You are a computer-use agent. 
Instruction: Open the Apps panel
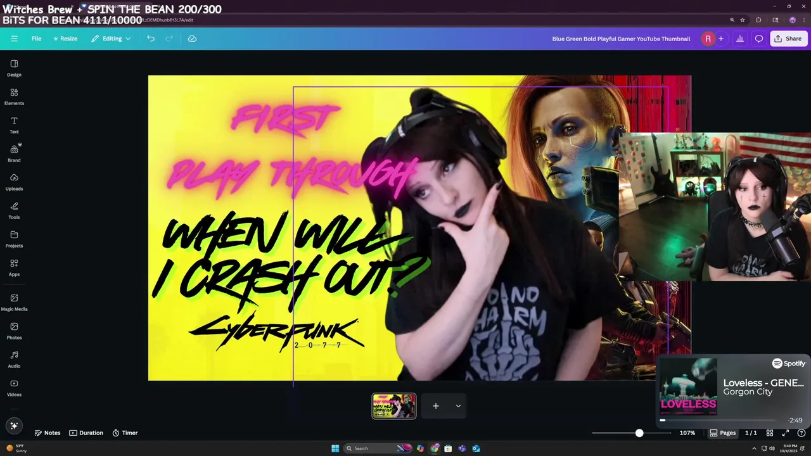[x=14, y=268]
